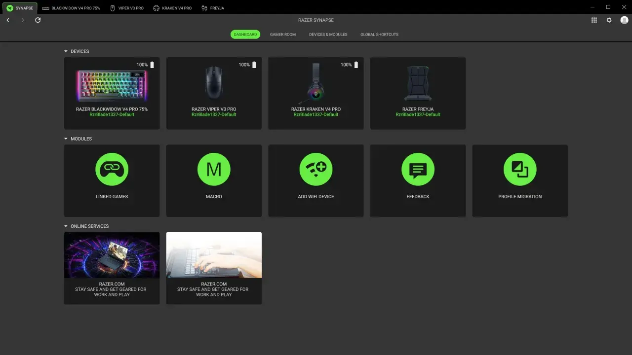Switch to the Kraken V4 Pro tab
Viewport: 632px width, 355px height.
pyautogui.click(x=172, y=8)
